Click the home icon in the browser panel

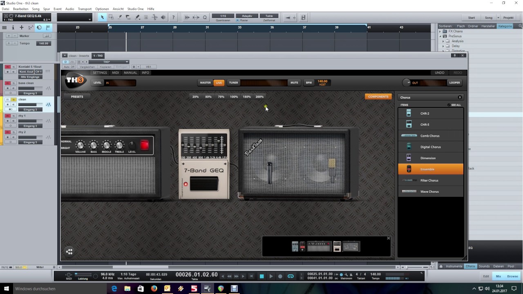pyautogui.click(x=441, y=266)
